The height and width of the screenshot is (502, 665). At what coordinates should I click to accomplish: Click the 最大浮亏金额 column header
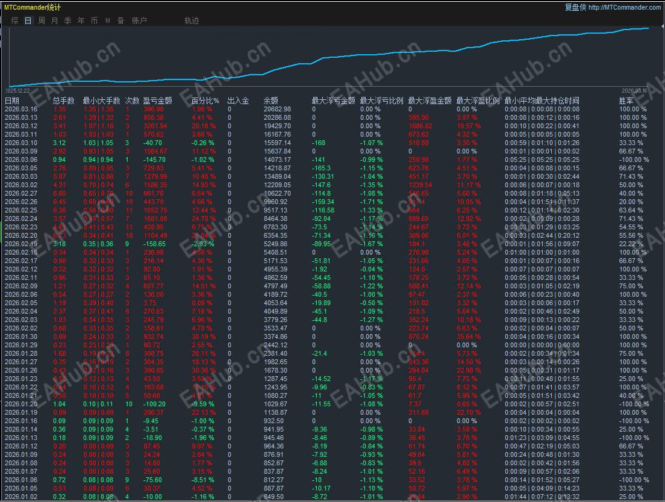(333, 101)
